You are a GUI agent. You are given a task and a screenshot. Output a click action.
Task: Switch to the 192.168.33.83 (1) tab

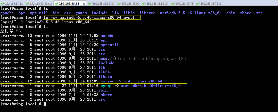[101, 3]
